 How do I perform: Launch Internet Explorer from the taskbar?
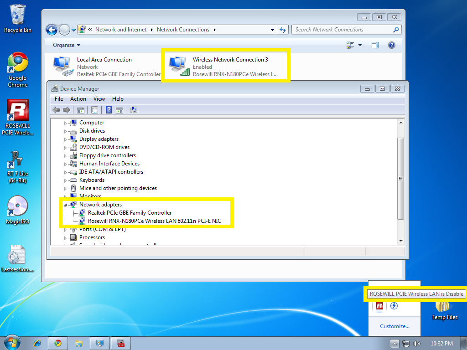point(37,344)
